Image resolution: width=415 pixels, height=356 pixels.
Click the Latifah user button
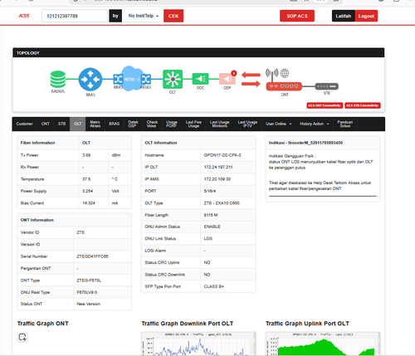click(x=344, y=16)
